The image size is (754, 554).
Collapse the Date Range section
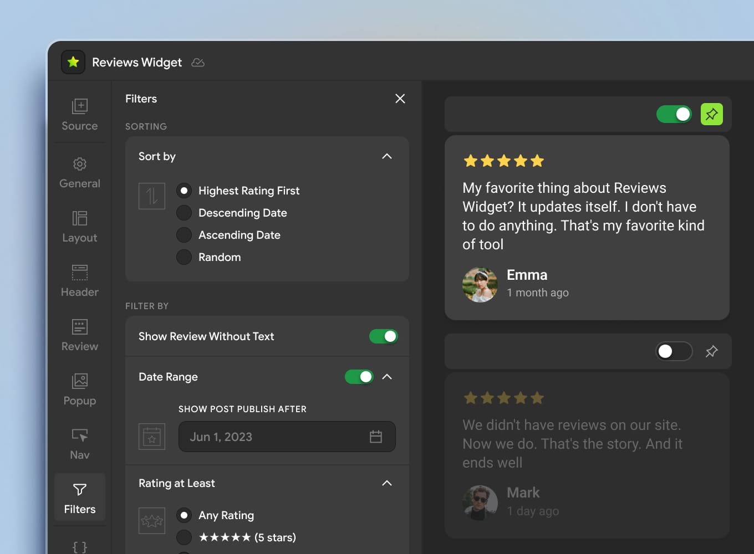[x=387, y=377]
